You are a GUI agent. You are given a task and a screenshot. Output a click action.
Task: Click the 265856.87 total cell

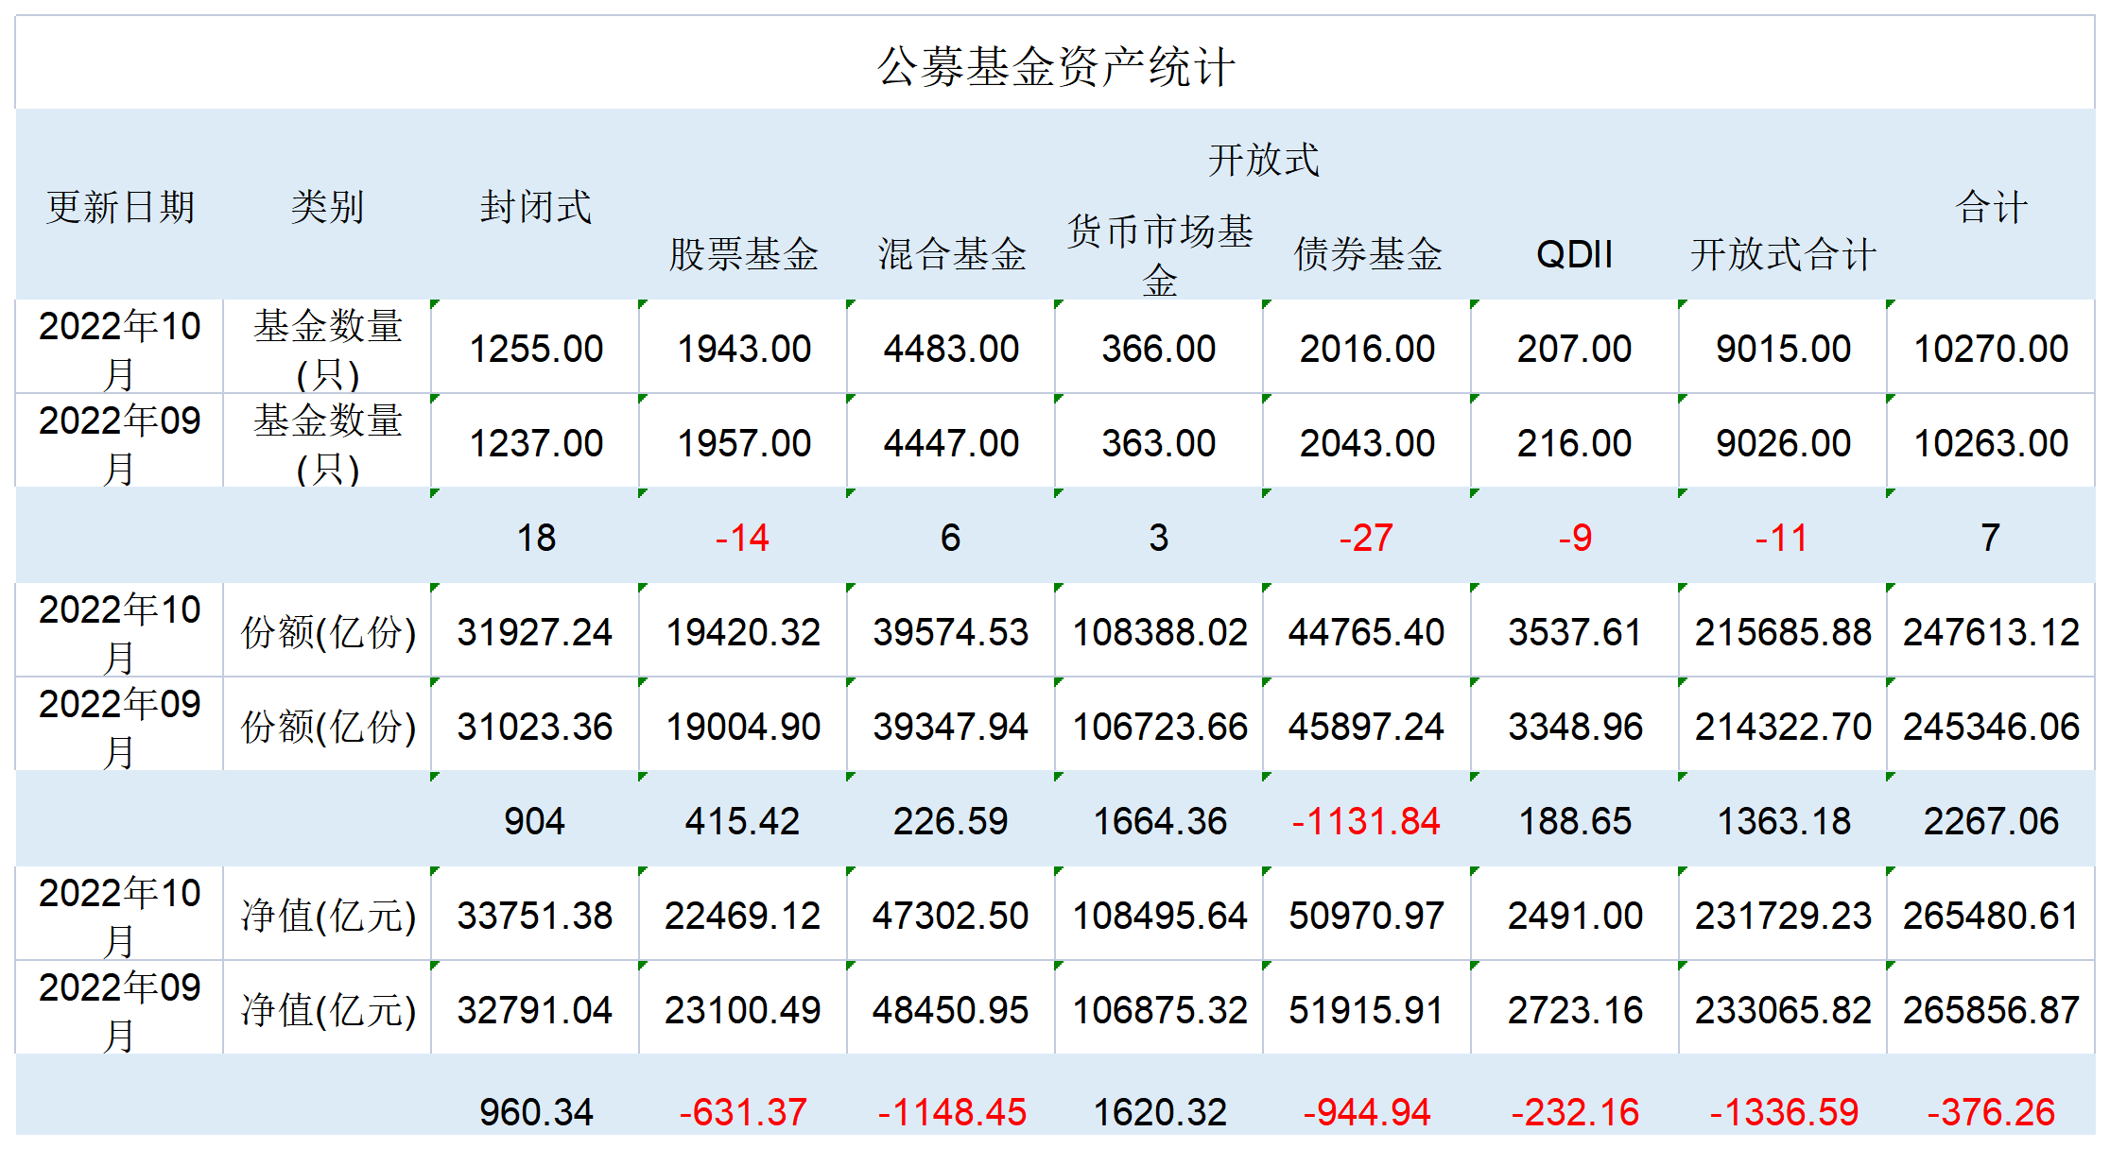[1991, 1010]
